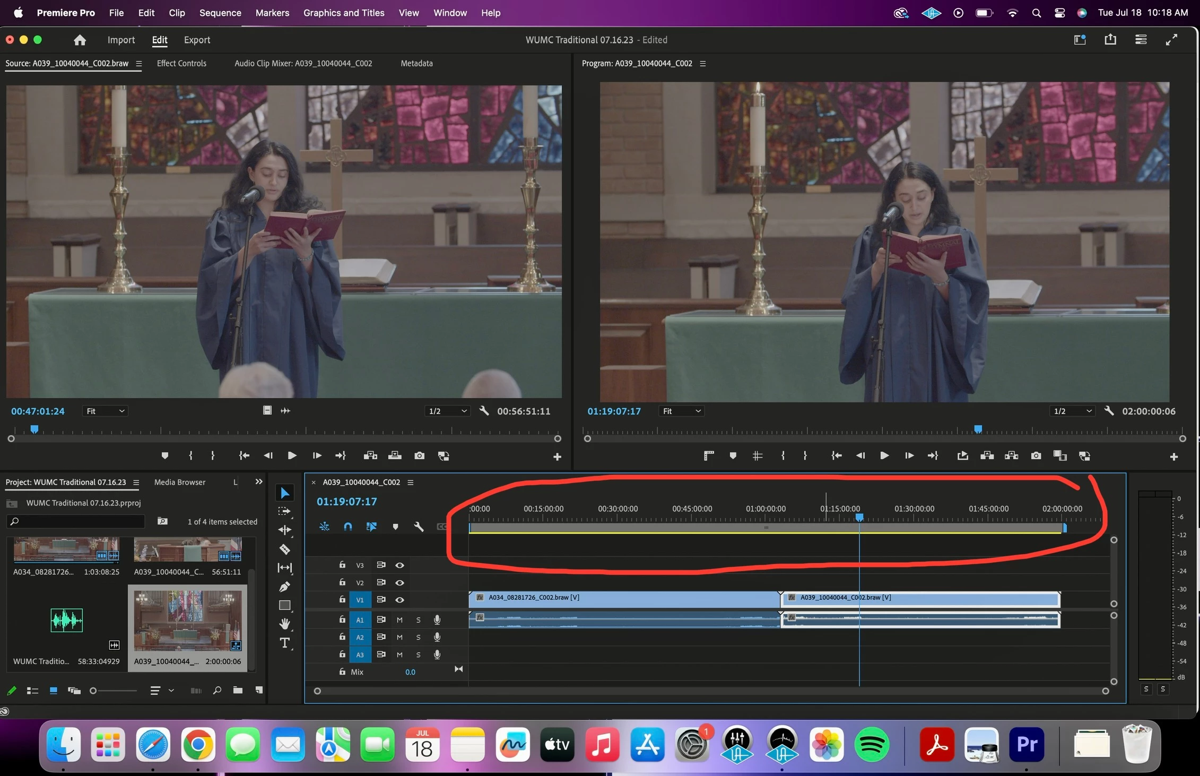Open Program monitor 1/2 resolution dropdown

coord(1072,411)
